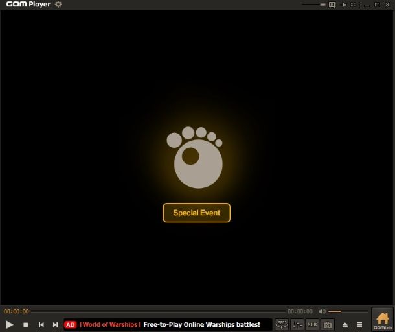Screen dimensions: 395x332
Task: Toggle the always-on-top pin icon
Action: tap(343, 5)
